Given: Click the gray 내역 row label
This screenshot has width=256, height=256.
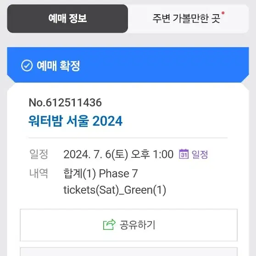Looking at the screenshot, I should 39,173.
